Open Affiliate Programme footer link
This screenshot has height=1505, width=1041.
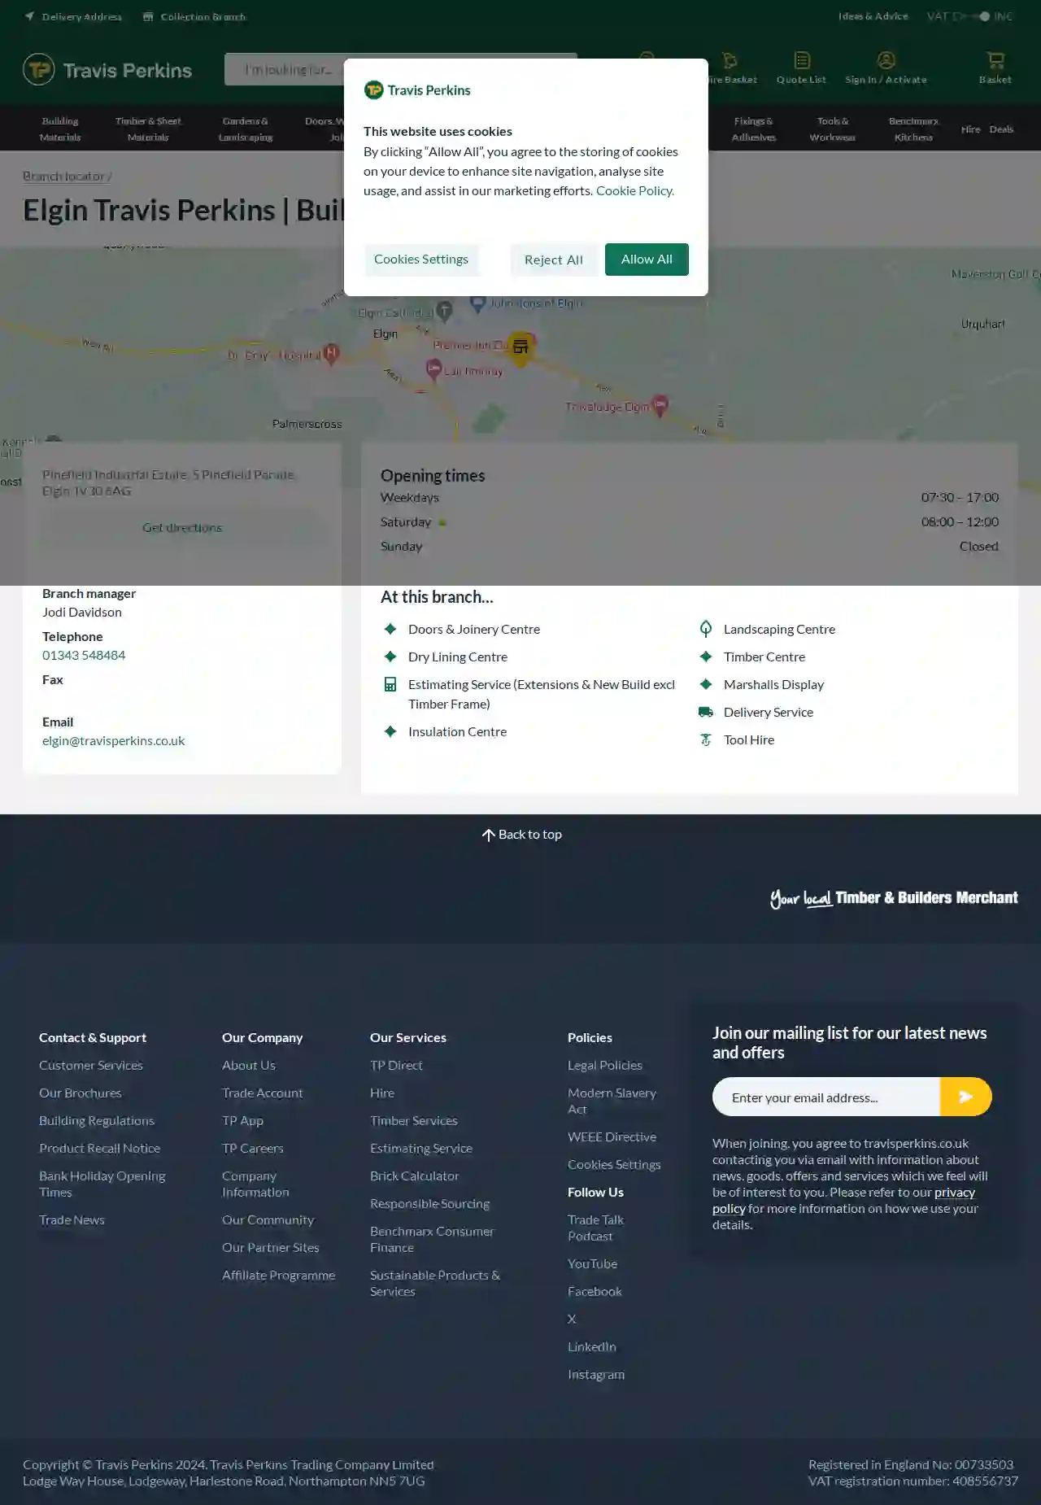point(278,1275)
